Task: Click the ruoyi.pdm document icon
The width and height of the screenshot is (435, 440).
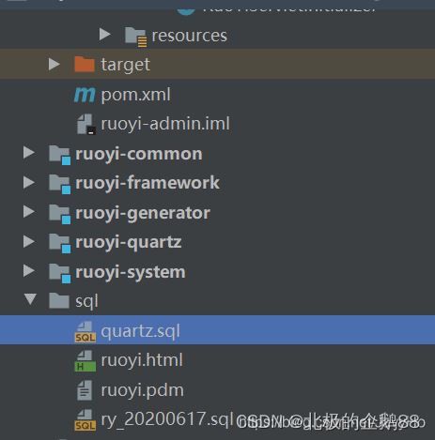Action: [85, 390]
